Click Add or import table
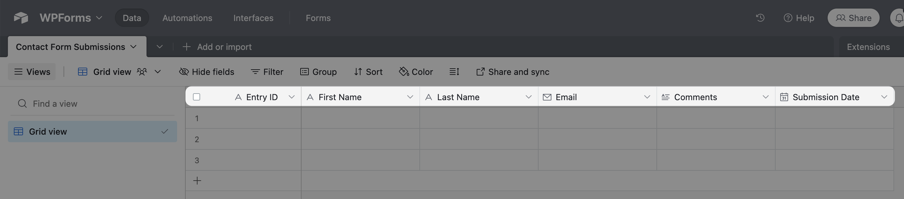 [217, 47]
